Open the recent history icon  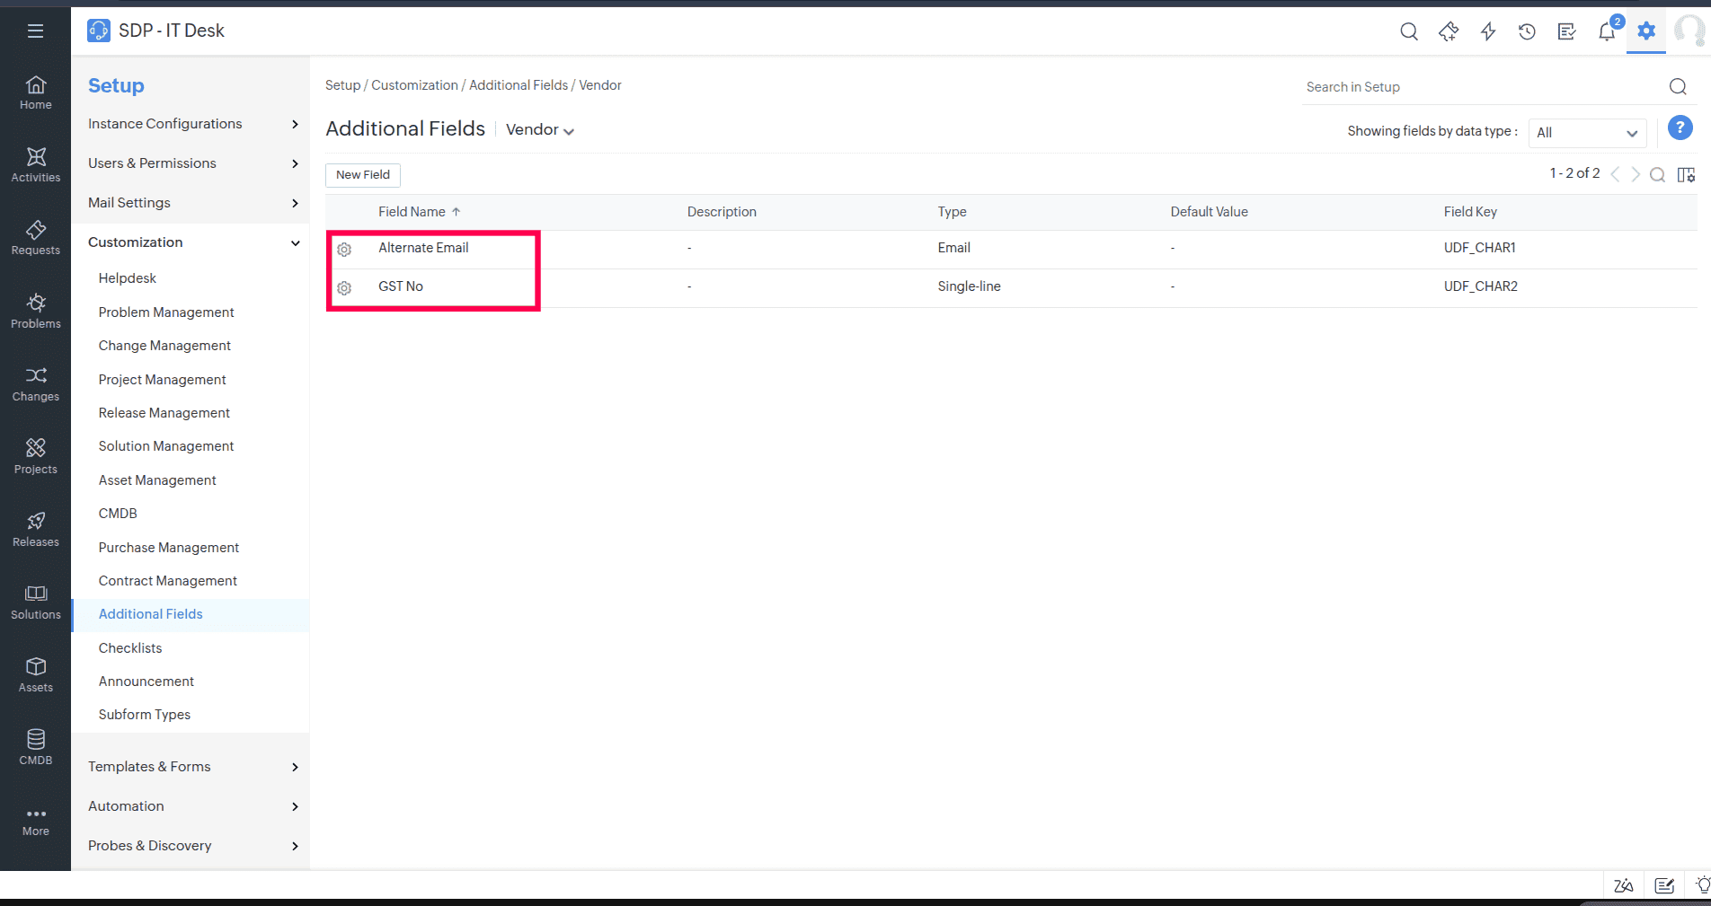coord(1527,31)
